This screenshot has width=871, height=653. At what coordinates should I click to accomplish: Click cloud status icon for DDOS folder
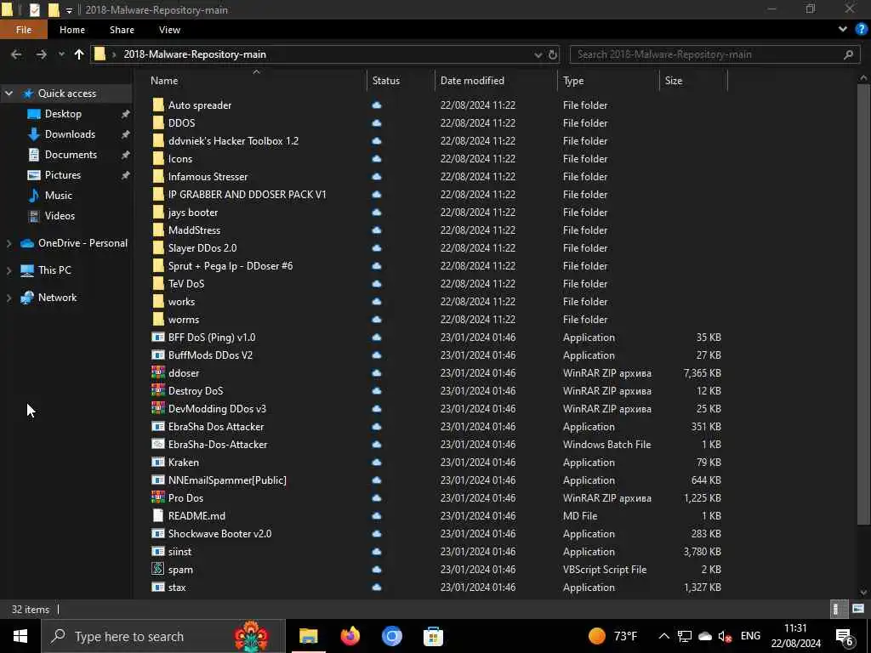point(377,122)
